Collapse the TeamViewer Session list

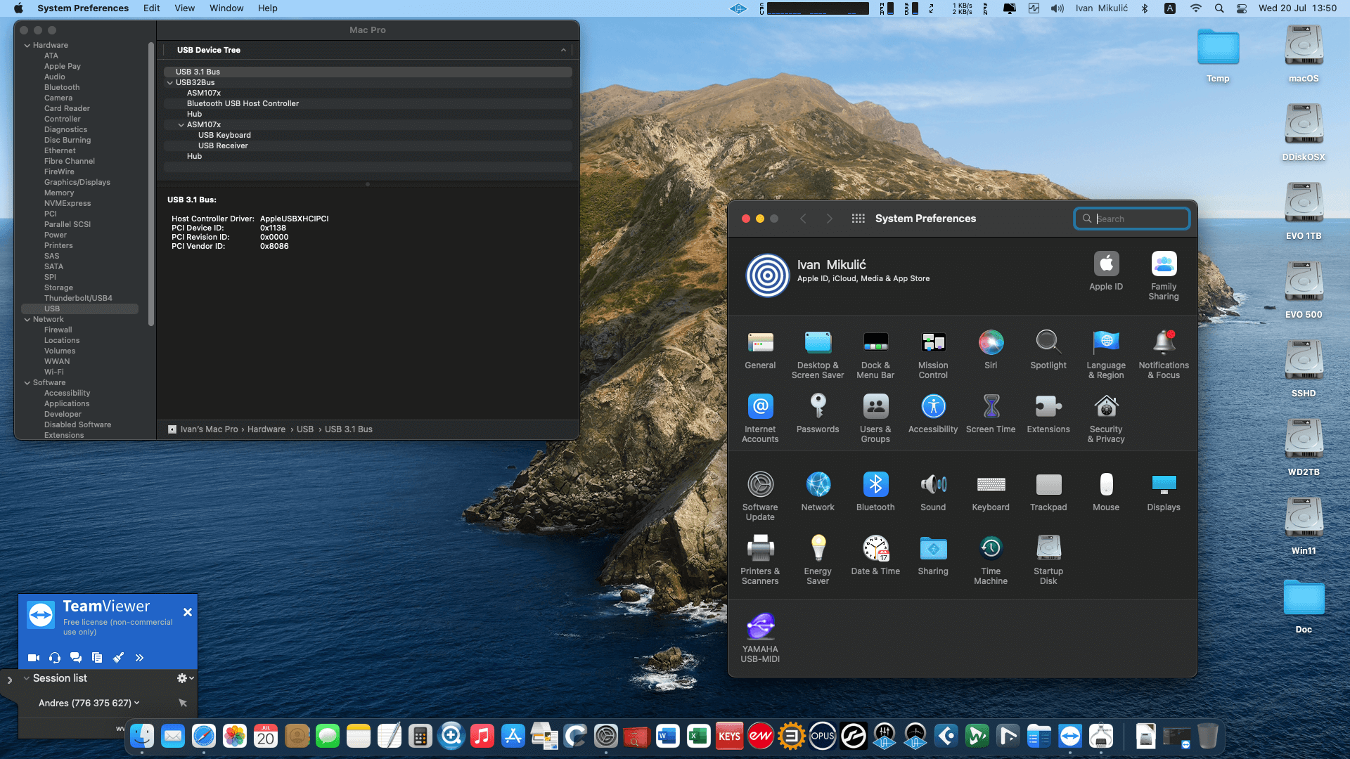(27, 678)
